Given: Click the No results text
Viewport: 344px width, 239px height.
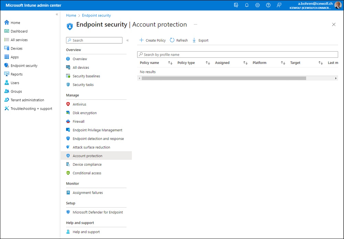Looking at the screenshot, I should tap(148, 72).
